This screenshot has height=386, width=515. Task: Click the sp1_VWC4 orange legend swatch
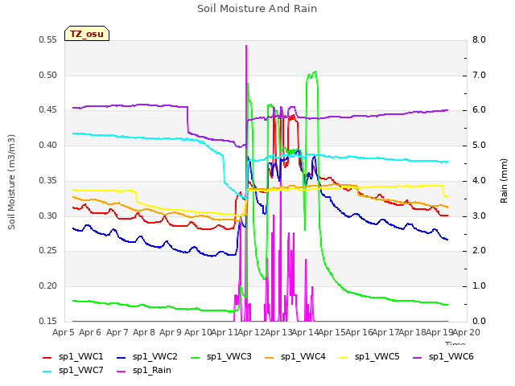pyautogui.click(x=270, y=357)
